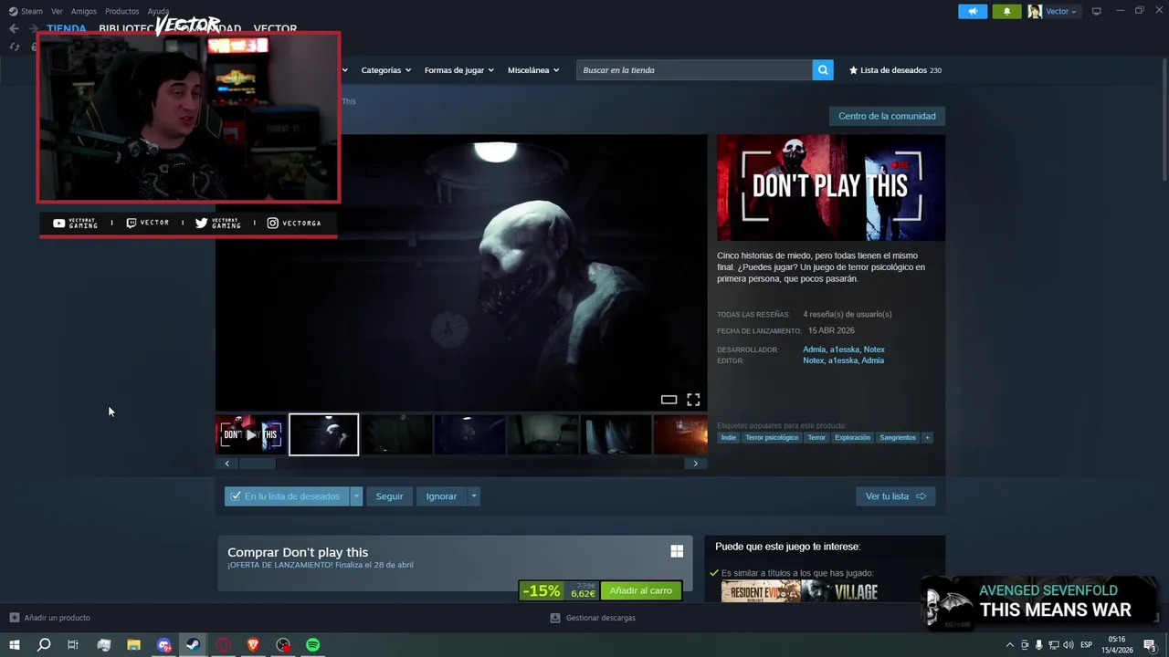Click the taskbar clock showing 05:16

(x=1116, y=644)
